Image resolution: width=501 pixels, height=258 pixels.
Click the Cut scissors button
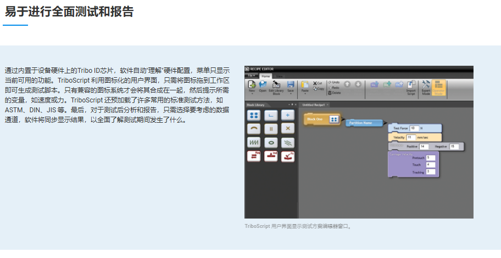pyautogui.click(x=318, y=83)
